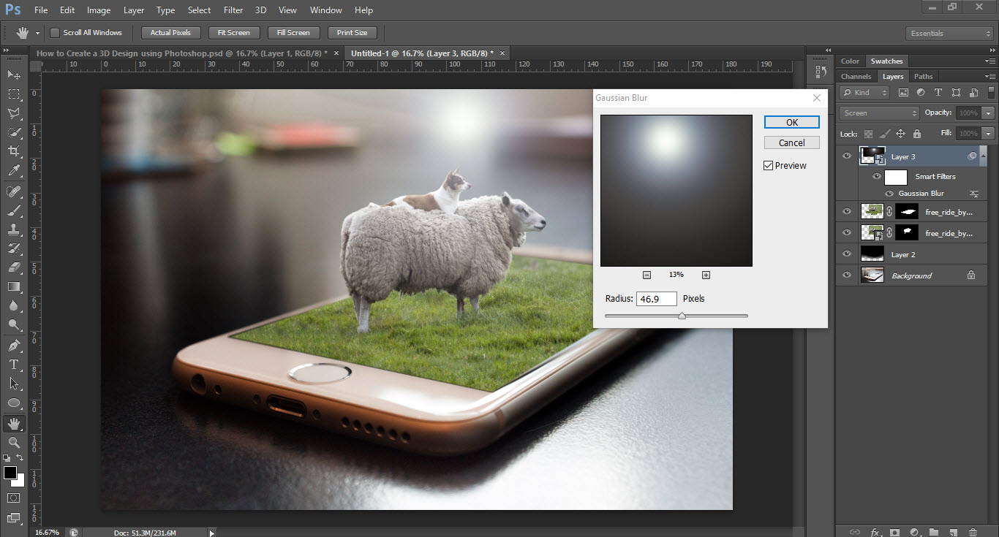Viewport: 999px width, 537px height.
Task: Switch to the Paths tab
Action: tap(924, 77)
